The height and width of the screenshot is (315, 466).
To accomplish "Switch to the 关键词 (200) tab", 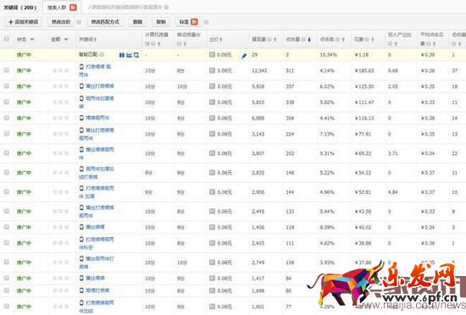I will click(20, 8).
